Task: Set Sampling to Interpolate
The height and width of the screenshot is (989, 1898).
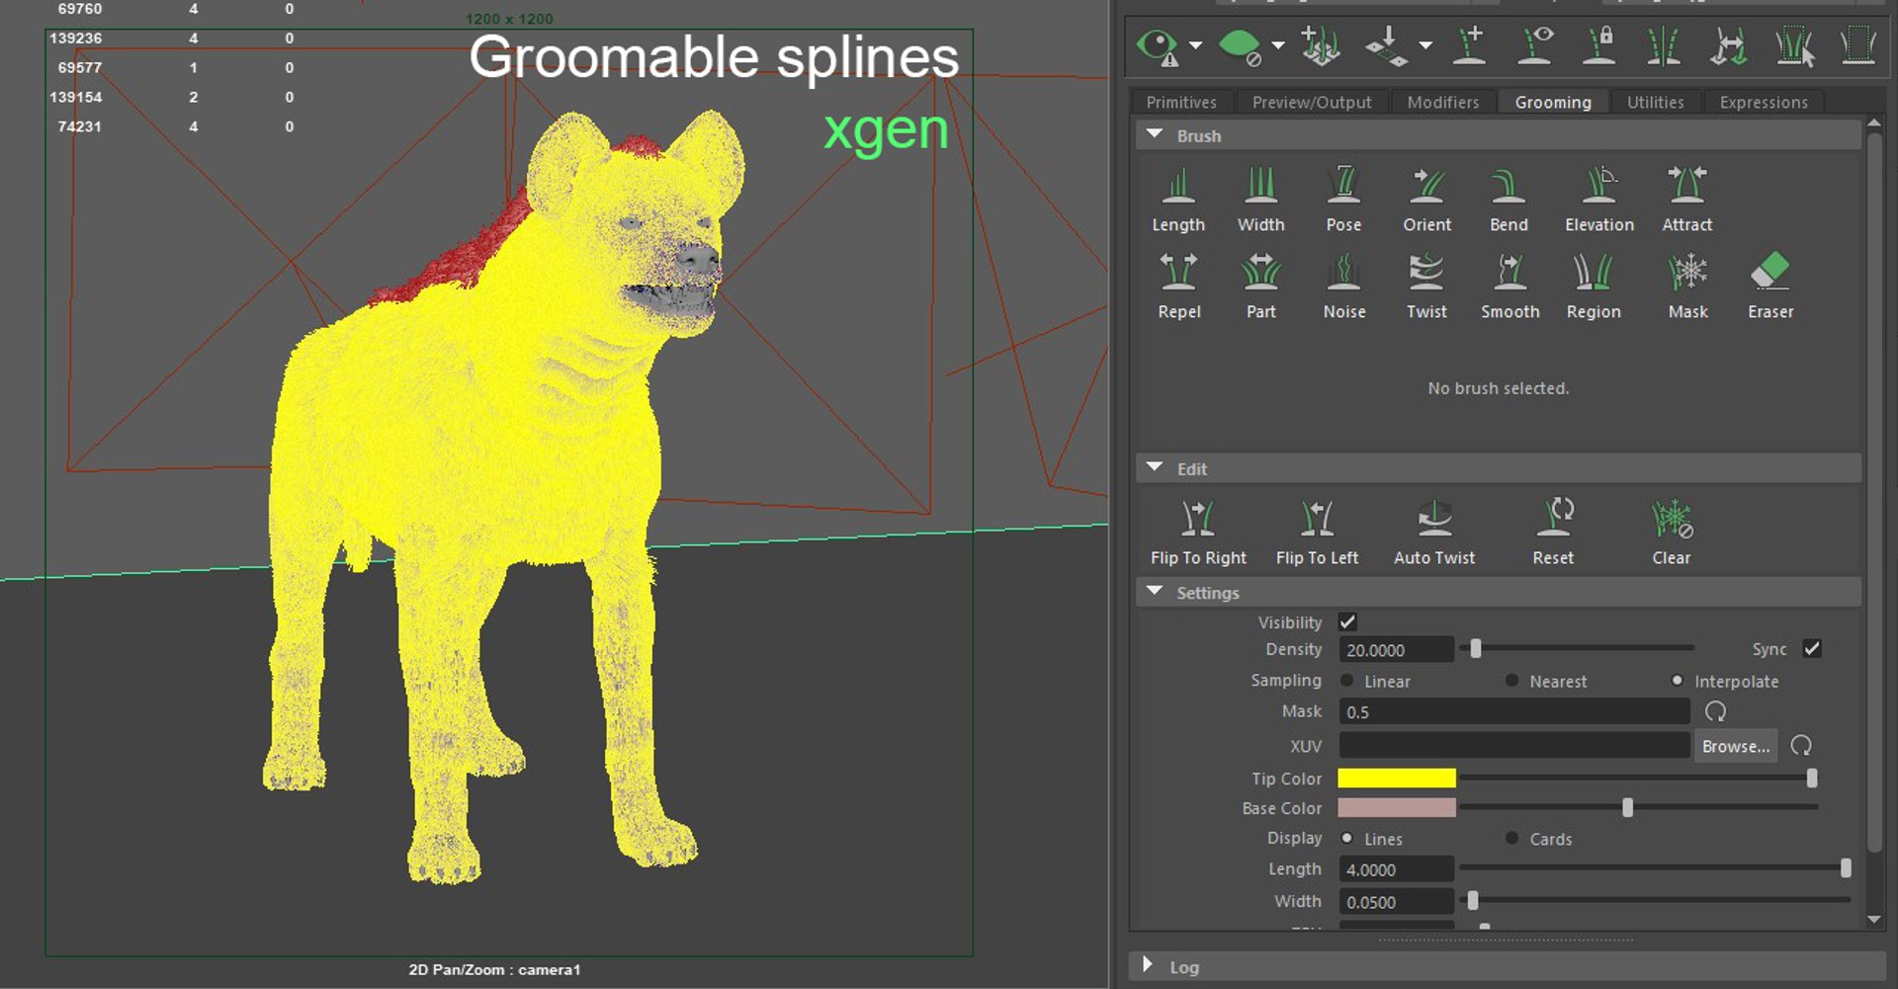Action: (1677, 681)
